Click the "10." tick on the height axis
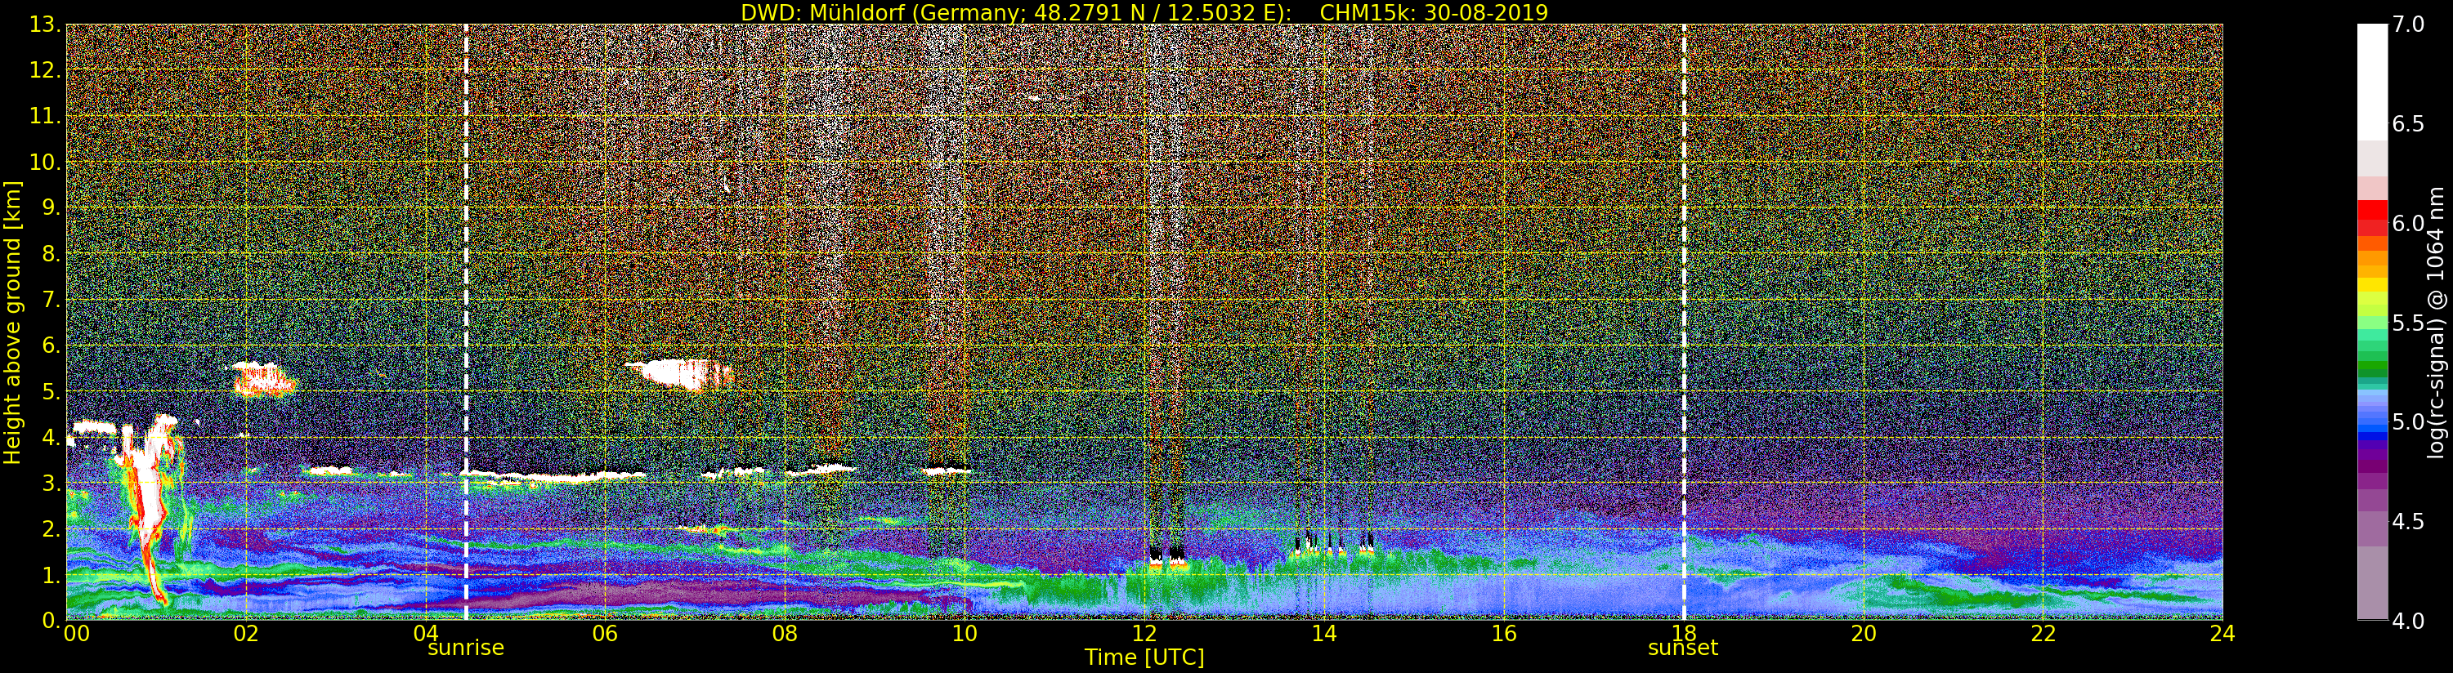 45,162
